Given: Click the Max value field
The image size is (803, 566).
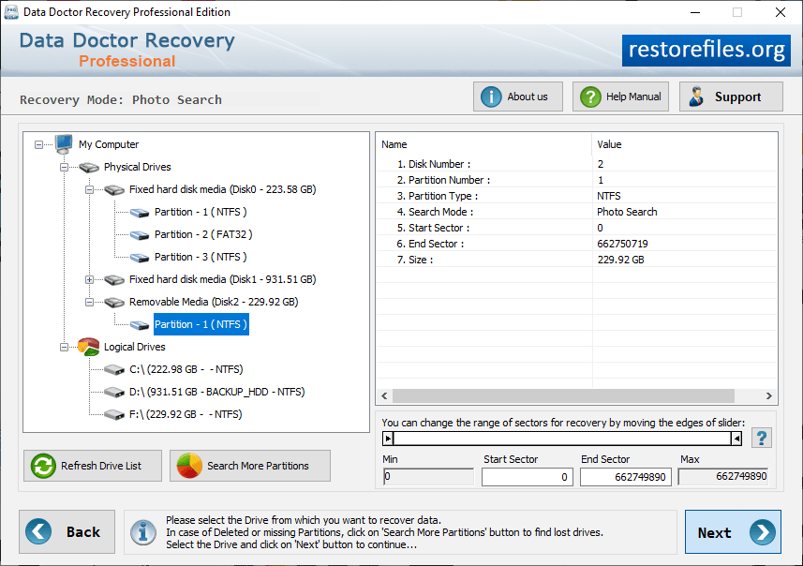Looking at the screenshot, I should pyautogui.click(x=723, y=476).
